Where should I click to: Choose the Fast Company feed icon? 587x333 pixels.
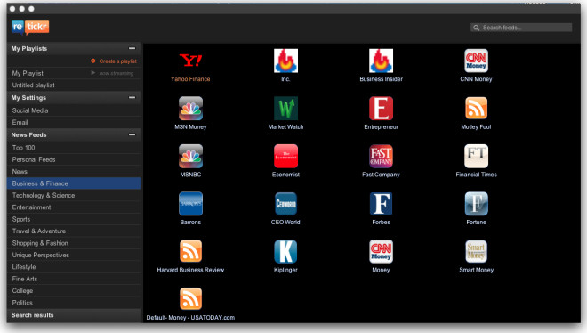381,156
